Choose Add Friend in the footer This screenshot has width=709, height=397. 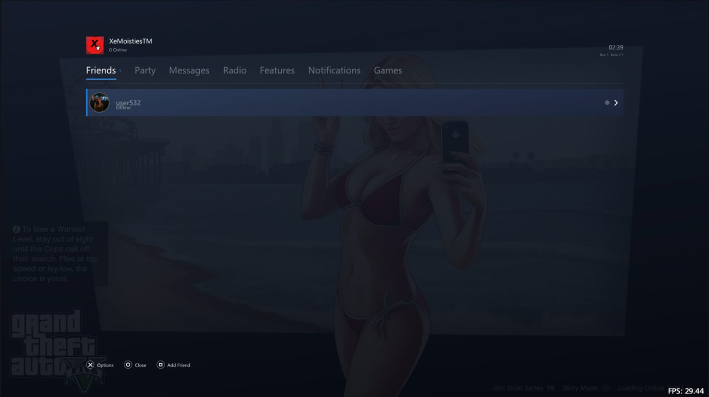pos(179,365)
